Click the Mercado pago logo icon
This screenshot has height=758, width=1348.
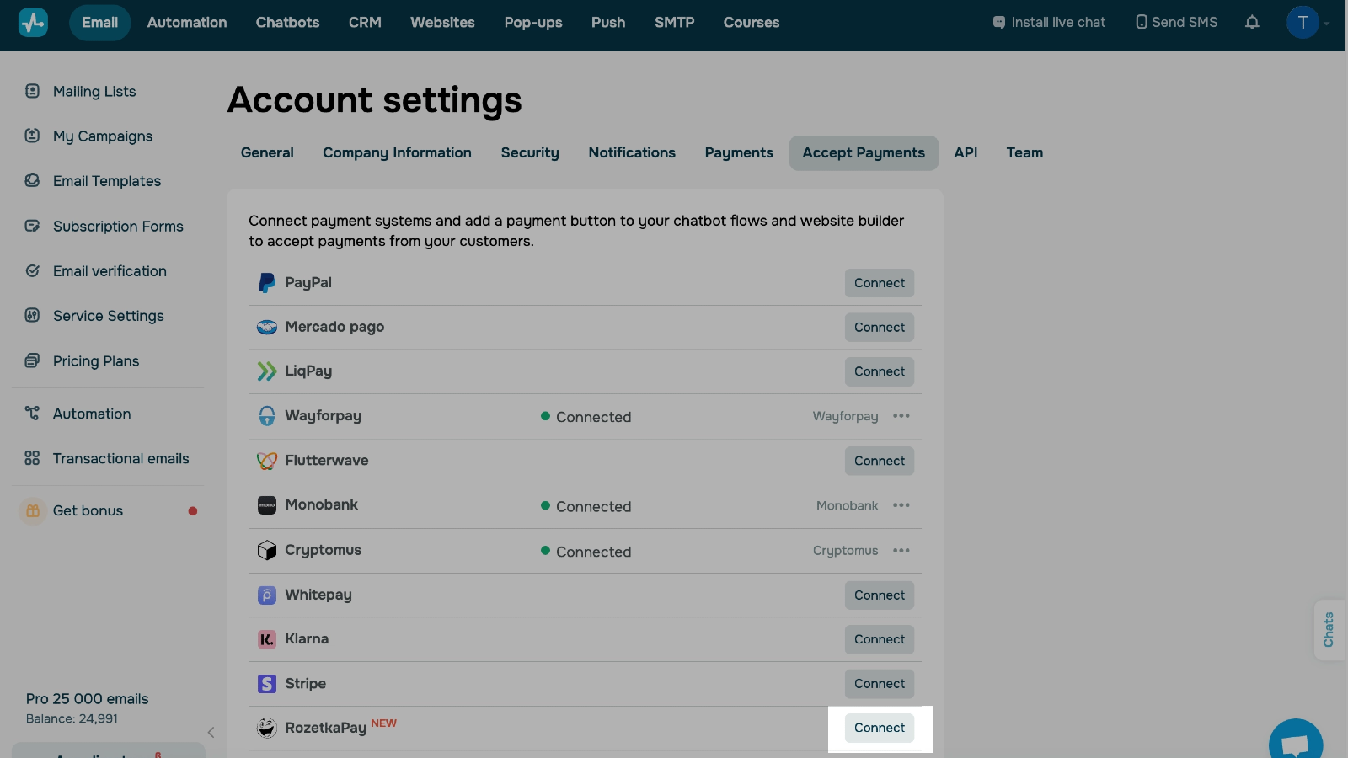tap(267, 327)
